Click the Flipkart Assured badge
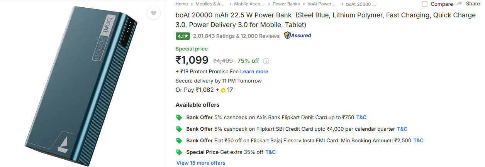Image resolution: width=485 pixels, height=167 pixels. (x=297, y=35)
